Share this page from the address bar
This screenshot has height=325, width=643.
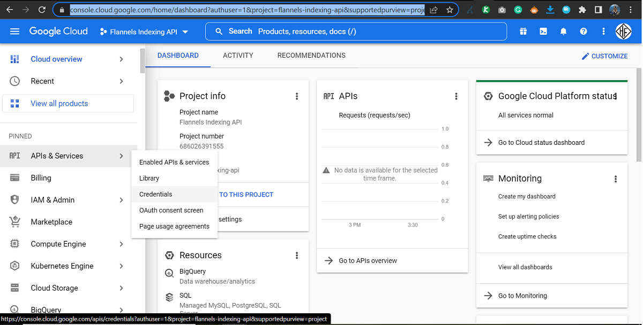click(x=433, y=10)
